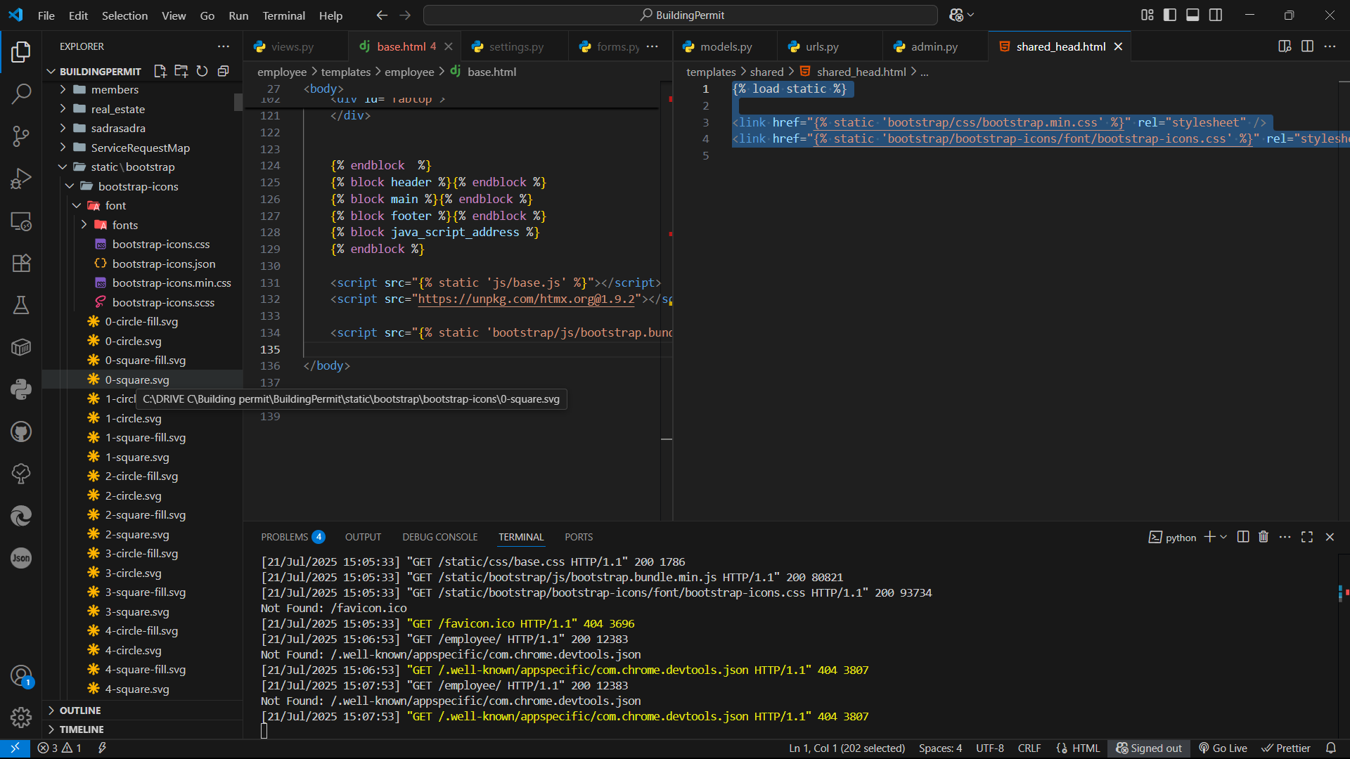Expand the OUTLINE section
The width and height of the screenshot is (1350, 759).
pos(80,711)
